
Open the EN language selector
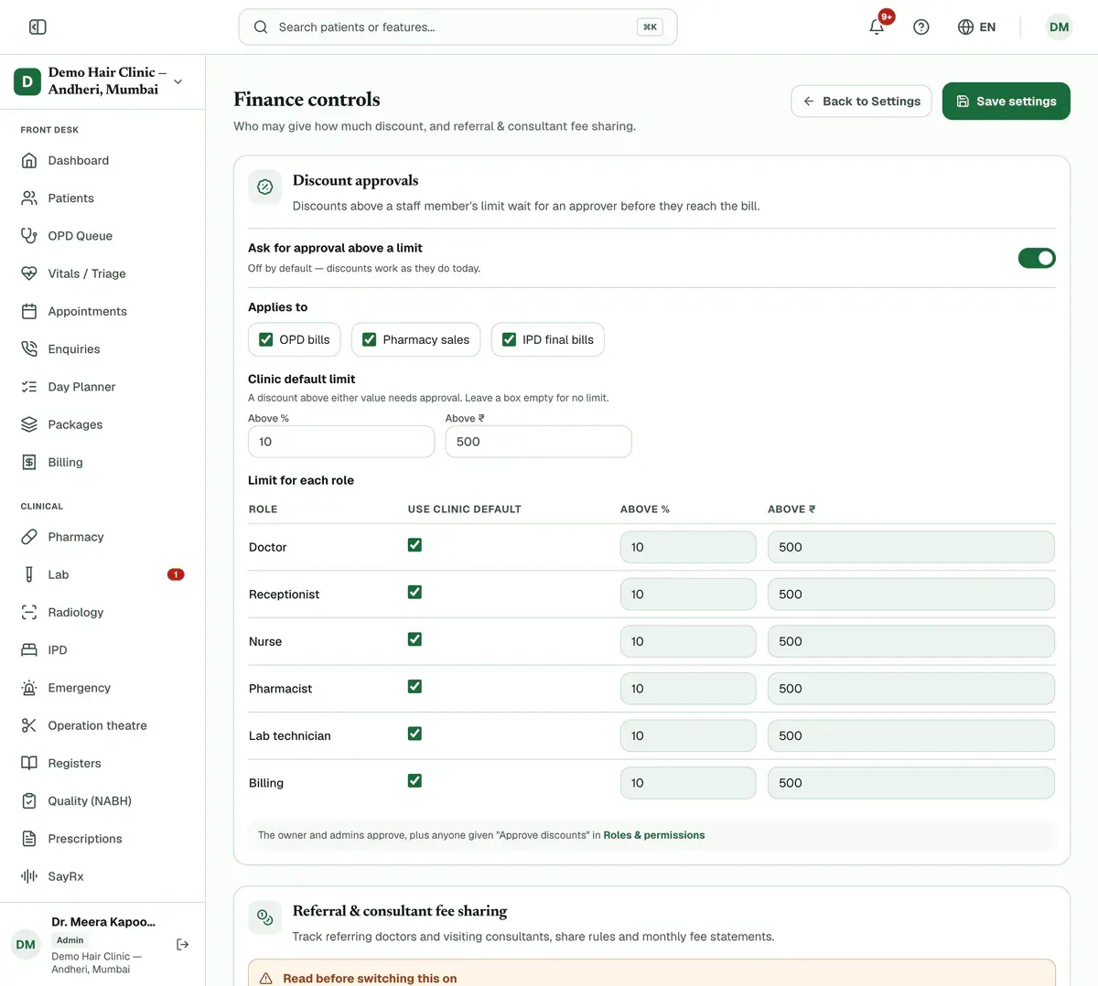(976, 27)
